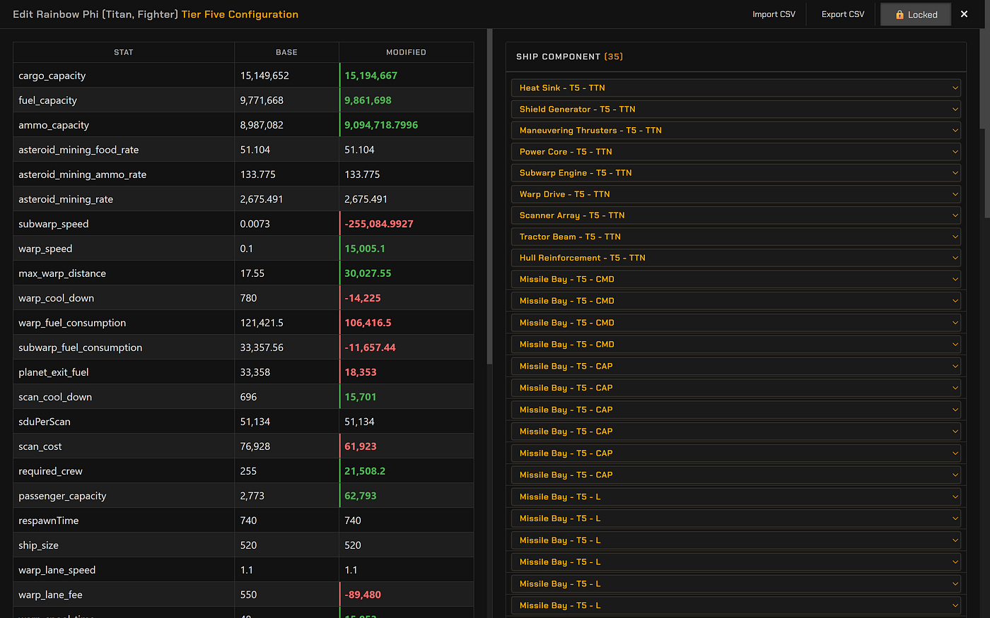Click Import CSV
The image size is (990, 618).
tap(774, 13)
